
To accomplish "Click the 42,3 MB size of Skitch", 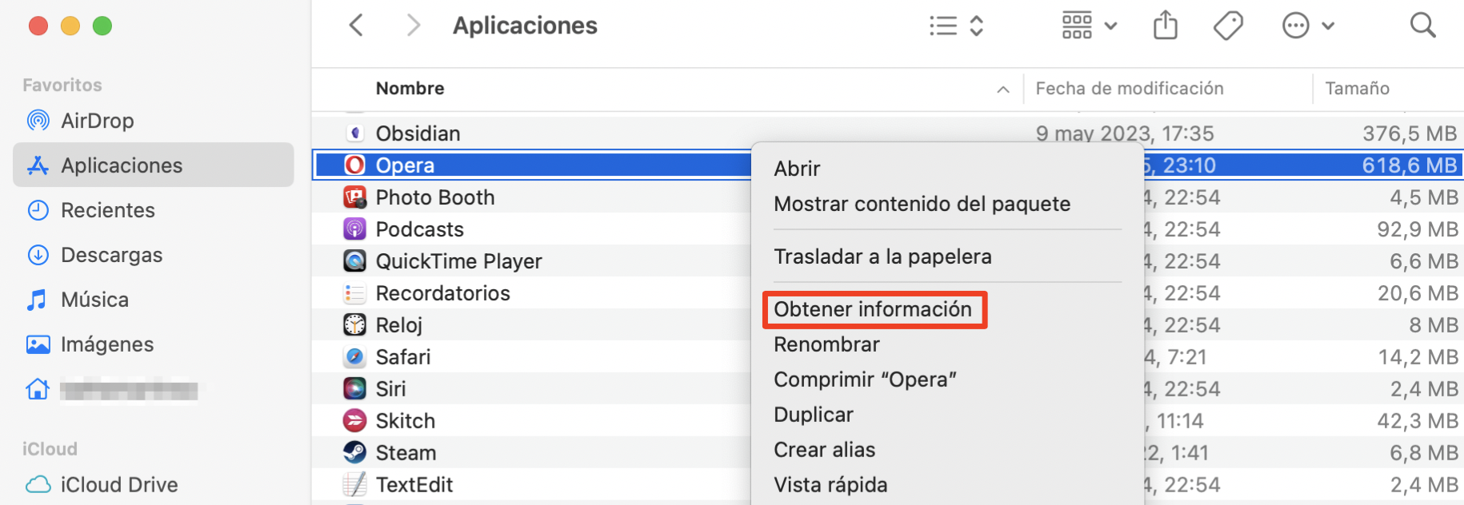I will click(1418, 421).
